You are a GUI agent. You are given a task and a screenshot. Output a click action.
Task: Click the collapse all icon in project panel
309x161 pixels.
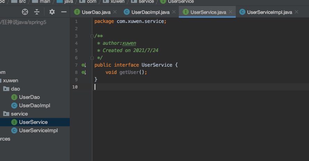[37, 12]
